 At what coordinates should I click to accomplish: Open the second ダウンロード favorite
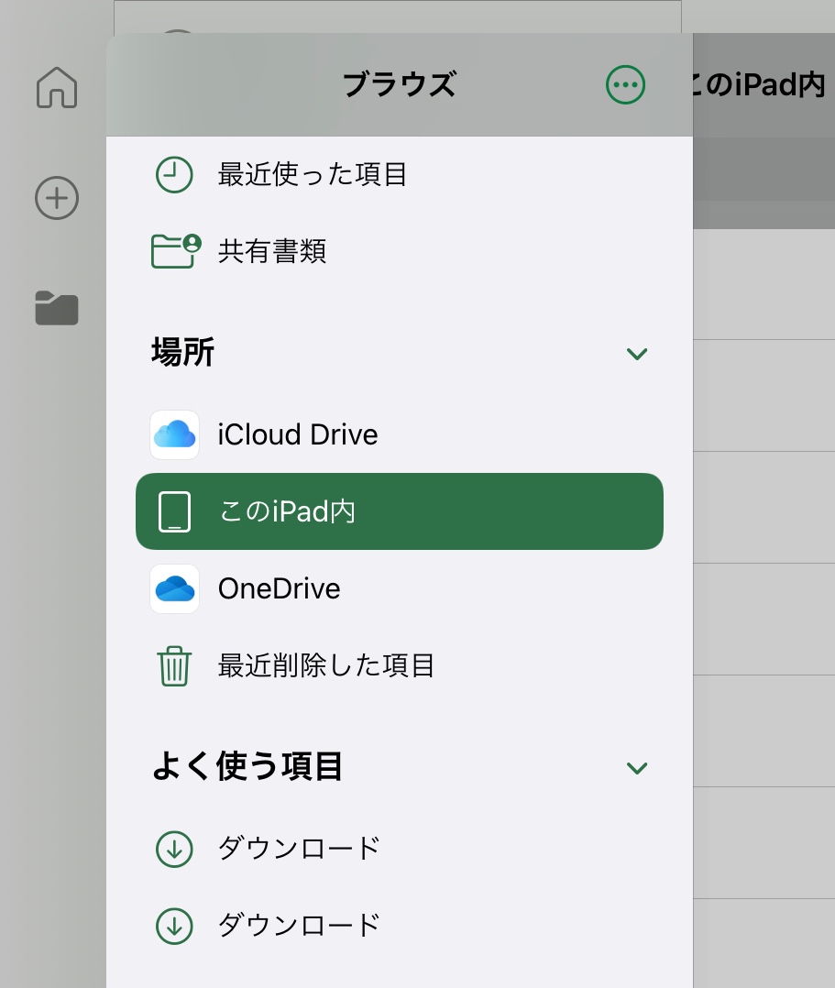click(400, 926)
